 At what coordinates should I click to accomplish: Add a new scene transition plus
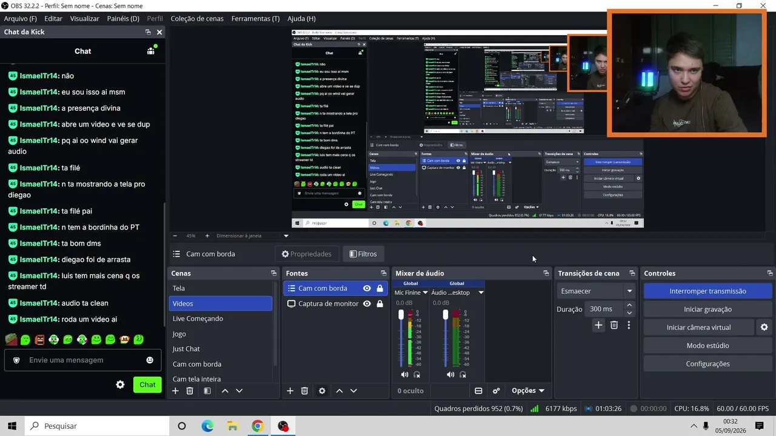[598, 325]
